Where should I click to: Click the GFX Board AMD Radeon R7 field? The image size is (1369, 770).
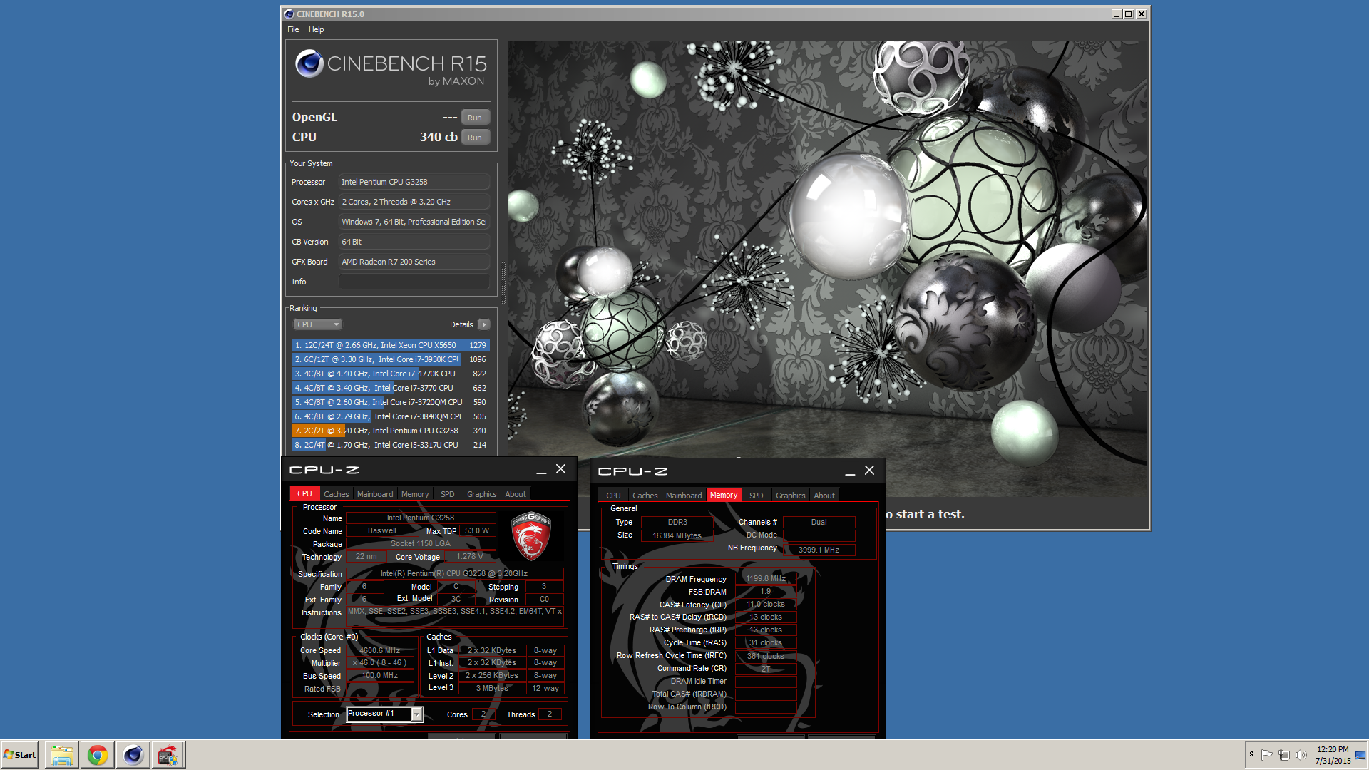point(414,262)
